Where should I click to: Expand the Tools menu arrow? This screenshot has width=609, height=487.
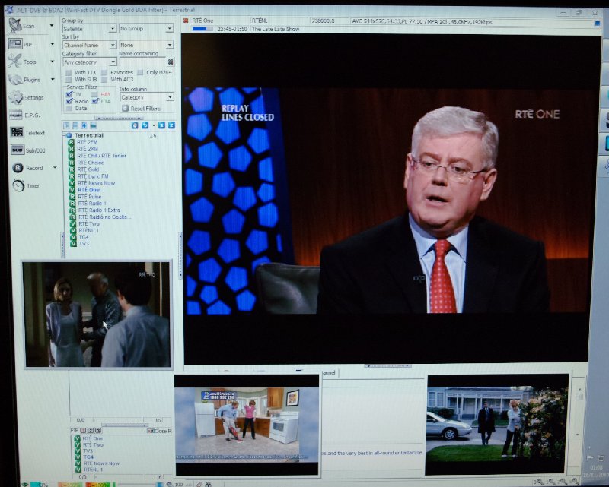click(x=52, y=62)
